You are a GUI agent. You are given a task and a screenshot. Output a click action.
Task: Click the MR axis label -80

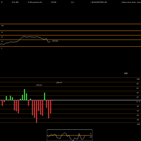138,120
